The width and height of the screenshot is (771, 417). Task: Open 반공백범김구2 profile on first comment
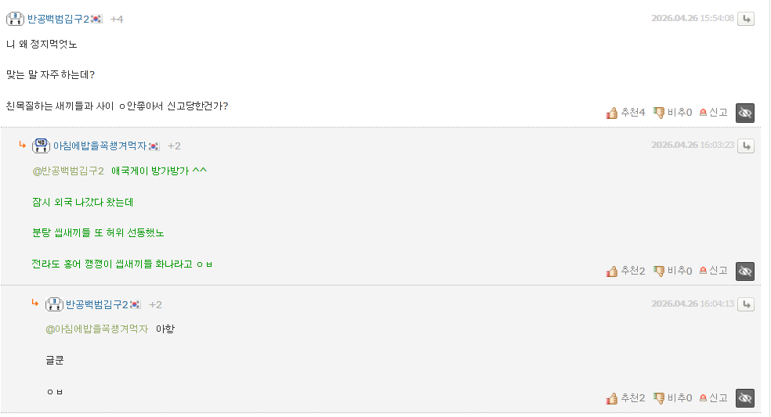59,19
